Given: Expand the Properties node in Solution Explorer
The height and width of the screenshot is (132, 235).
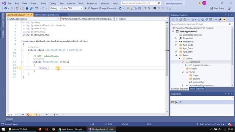Looking at the screenshot, I should pyautogui.click(x=176, y=38).
